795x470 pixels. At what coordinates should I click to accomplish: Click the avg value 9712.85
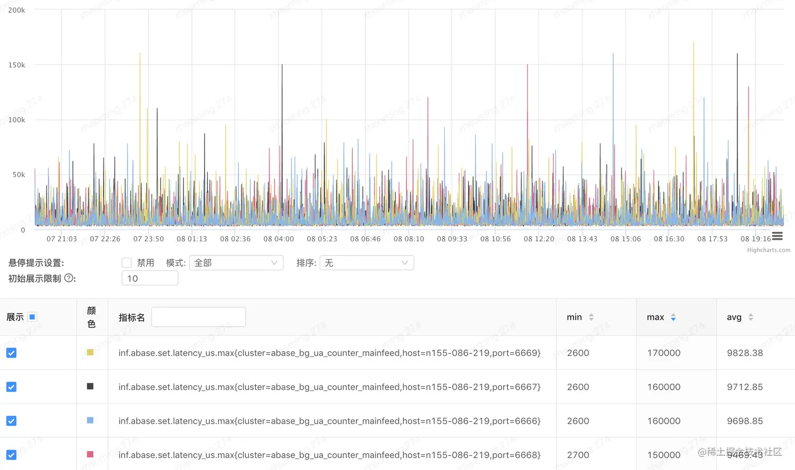click(x=745, y=387)
